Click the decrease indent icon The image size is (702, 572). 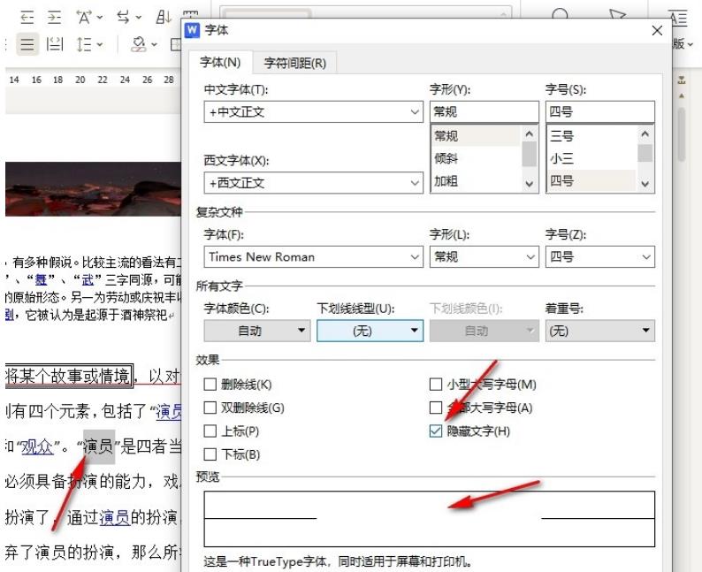[27, 18]
